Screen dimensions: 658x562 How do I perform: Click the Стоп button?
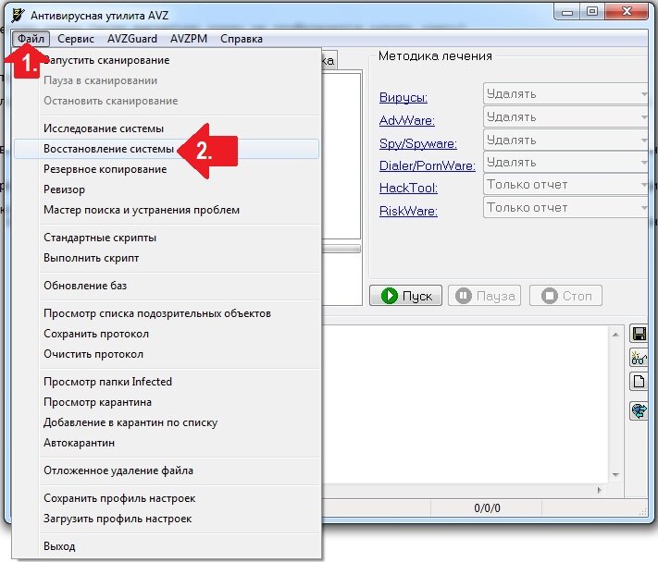tap(565, 296)
